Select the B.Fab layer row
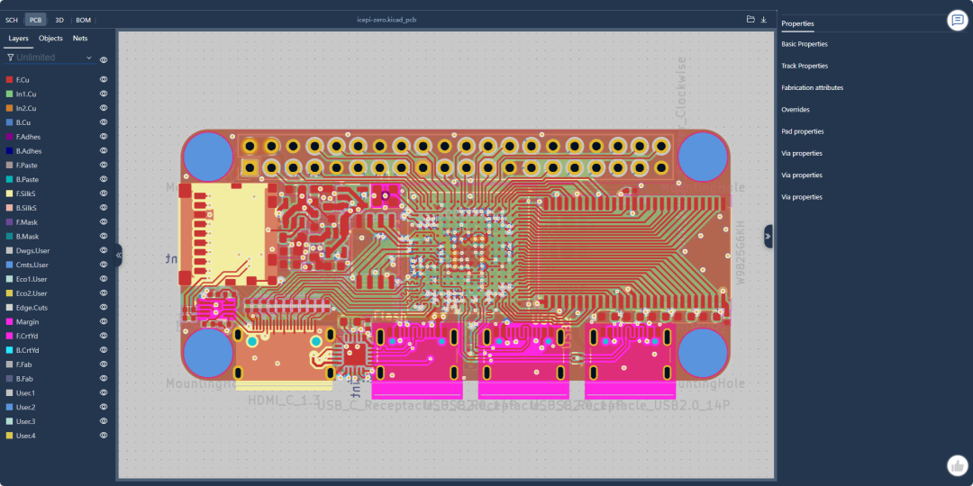This screenshot has width=973, height=486. (57, 379)
